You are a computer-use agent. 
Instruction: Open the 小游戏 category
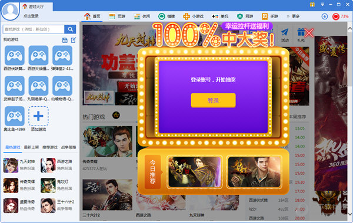(194, 16)
